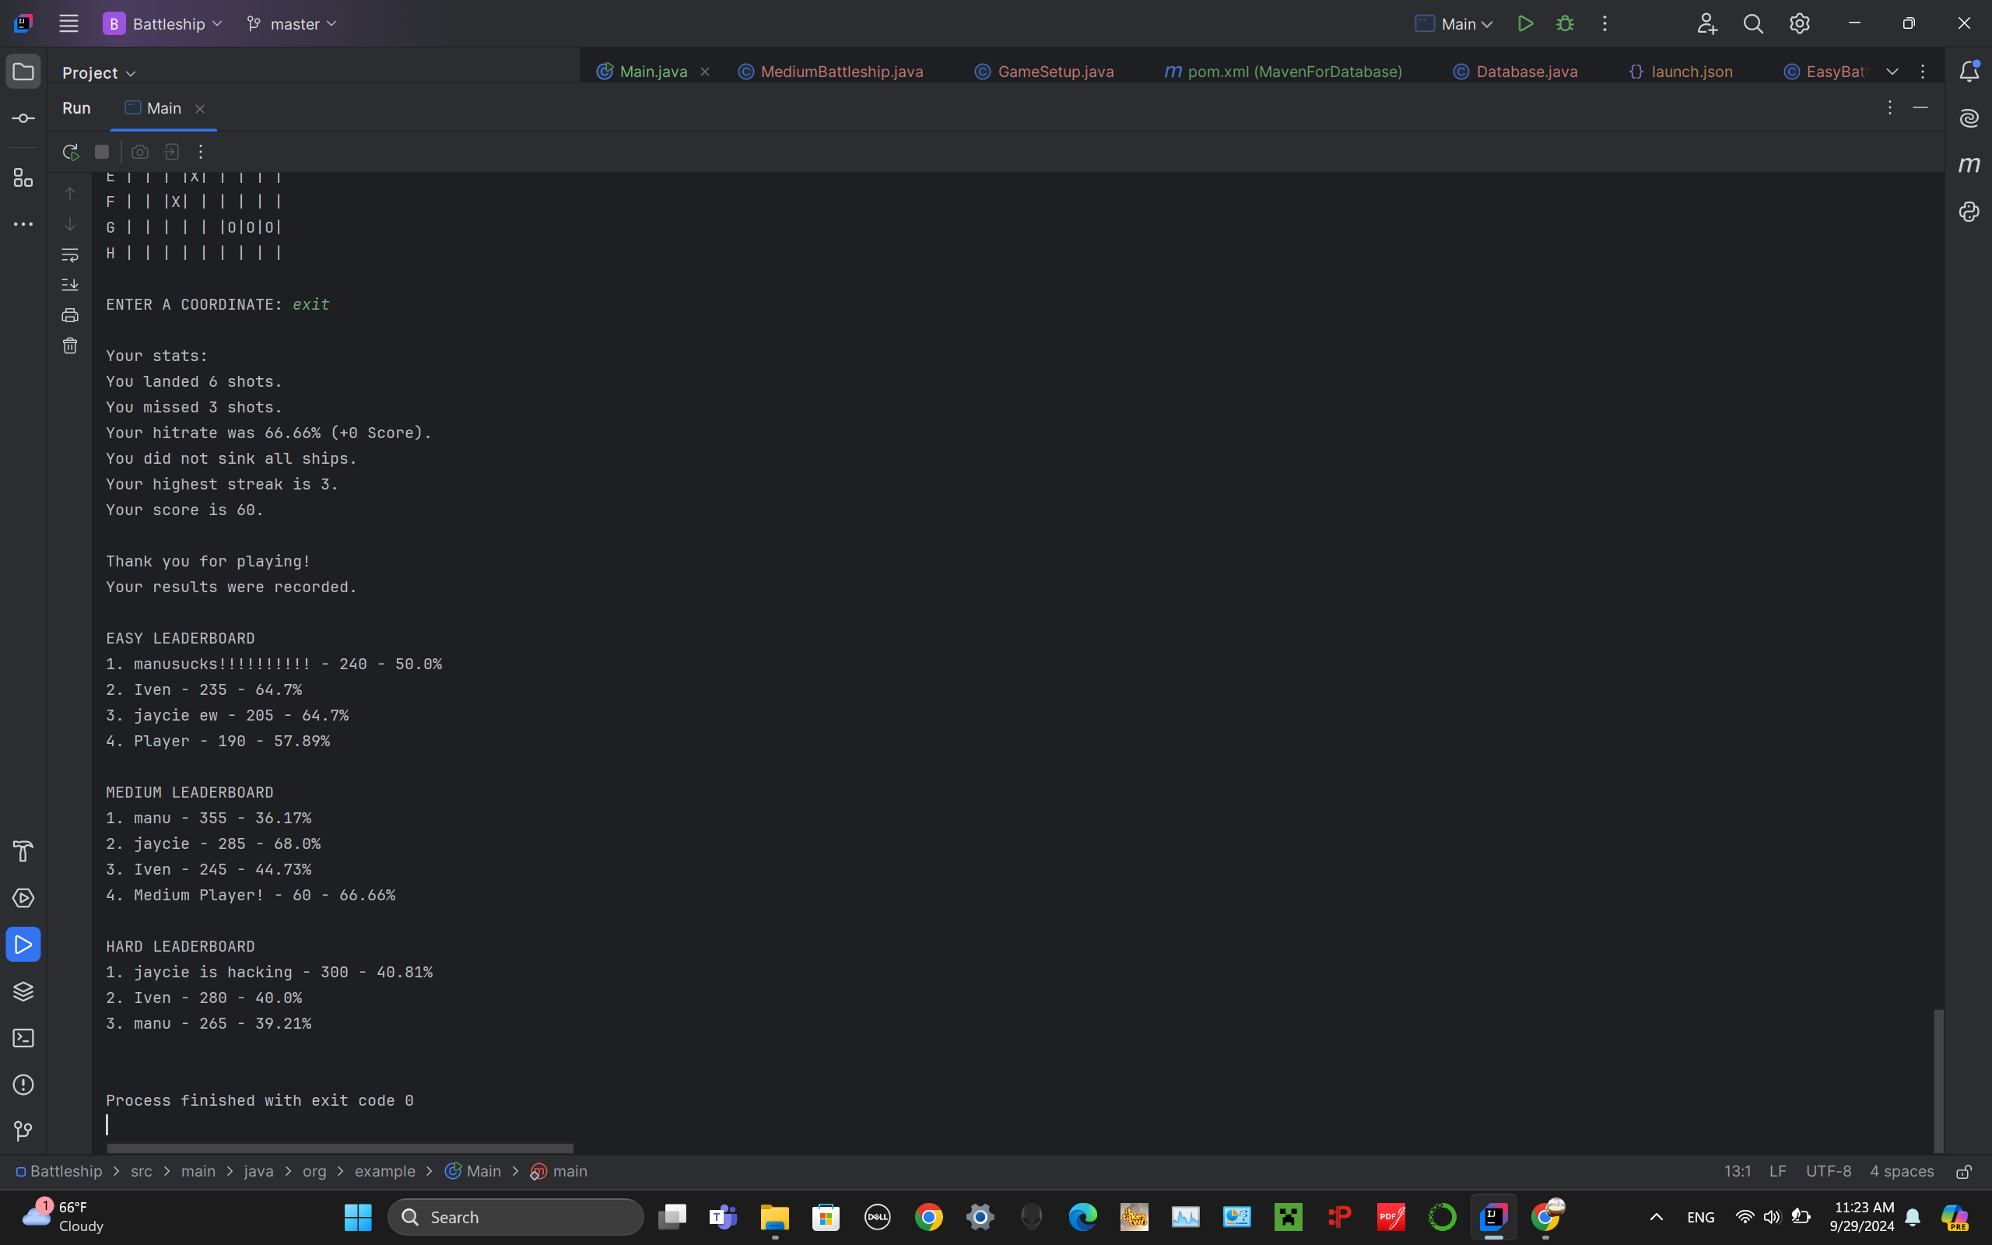This screenshot has height=1245, width=1992.
Task: Open the master branch dropdown
Action: 293,24
